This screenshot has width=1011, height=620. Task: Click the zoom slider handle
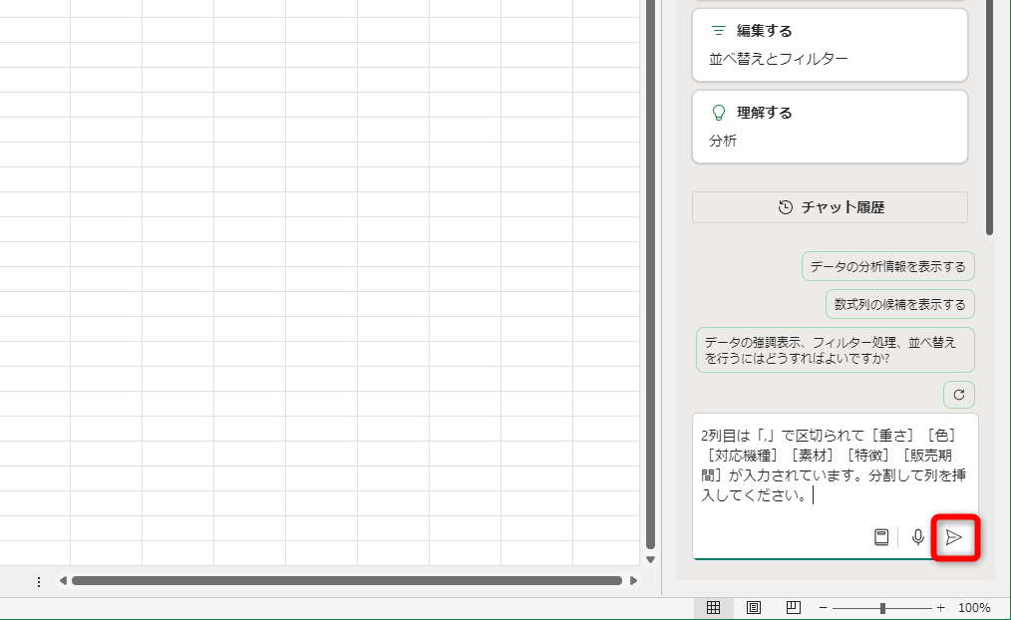pos(883,606)
